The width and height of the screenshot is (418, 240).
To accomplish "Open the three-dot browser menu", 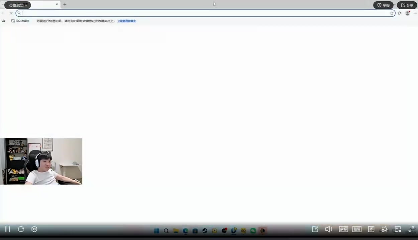I will click(415, 13).
